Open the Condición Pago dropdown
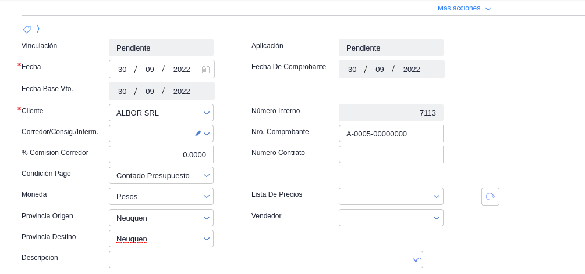Screen dimensions: 585x274 tap(207, 175)
